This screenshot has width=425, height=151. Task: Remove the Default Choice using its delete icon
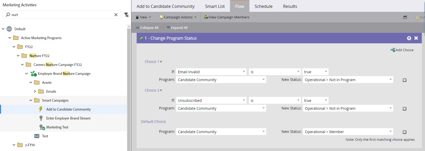click(404, 132)
